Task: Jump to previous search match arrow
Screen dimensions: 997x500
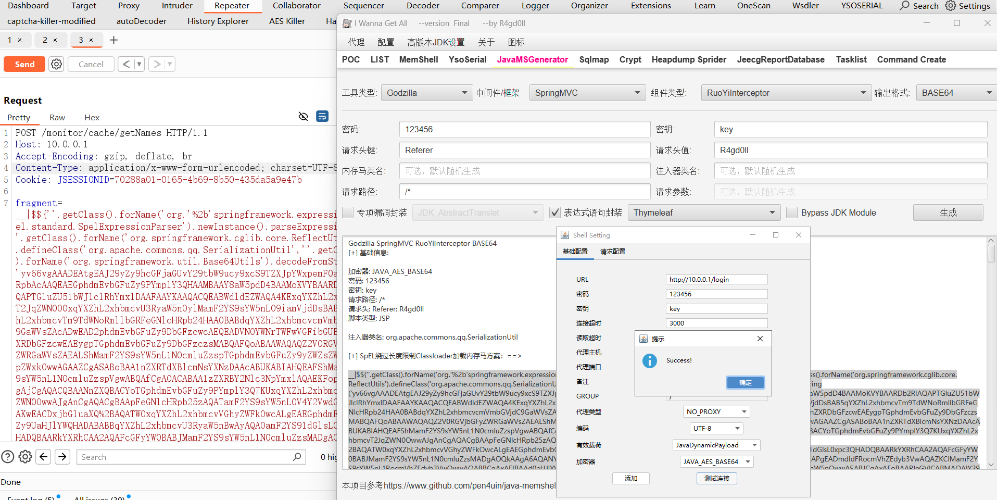Action: 44,457
